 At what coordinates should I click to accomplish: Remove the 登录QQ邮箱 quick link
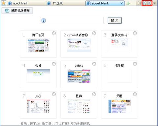coord(135,33)
